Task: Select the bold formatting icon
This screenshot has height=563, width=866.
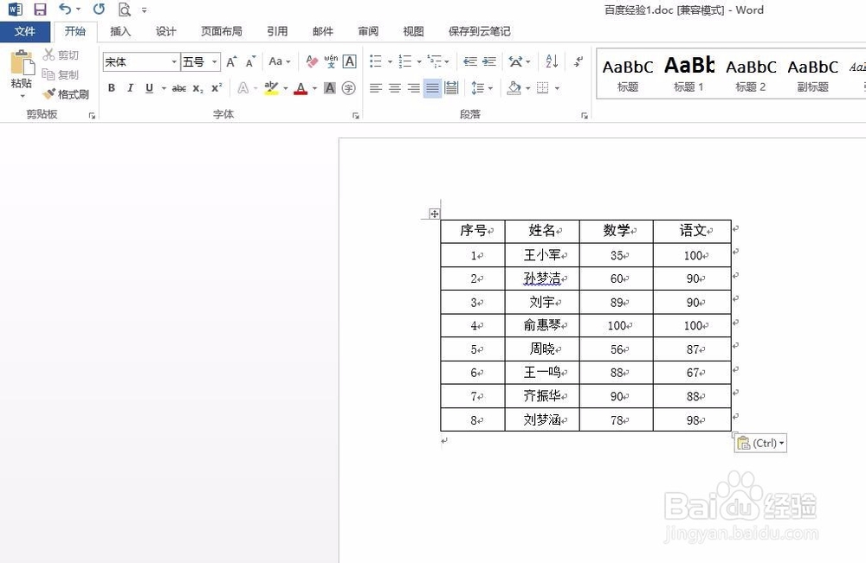Action: coord(111,87)
